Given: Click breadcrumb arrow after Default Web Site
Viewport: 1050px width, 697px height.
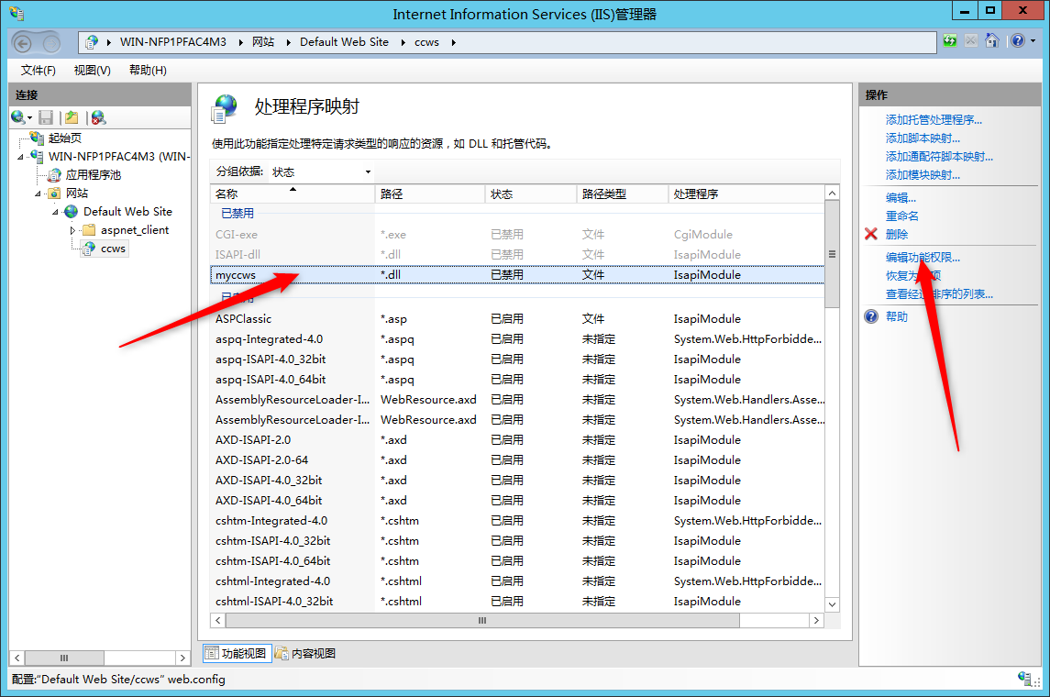Looking at the screenshot, I should point(403,42).
